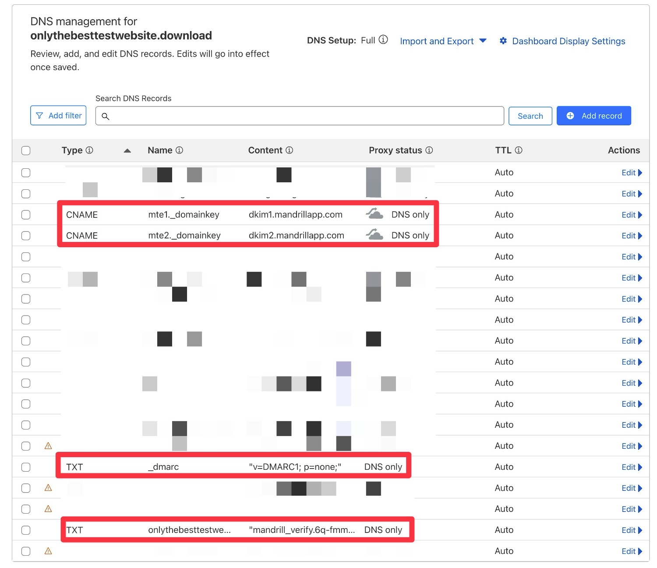
Task: Click the Search button
Action: pos(530,116)
